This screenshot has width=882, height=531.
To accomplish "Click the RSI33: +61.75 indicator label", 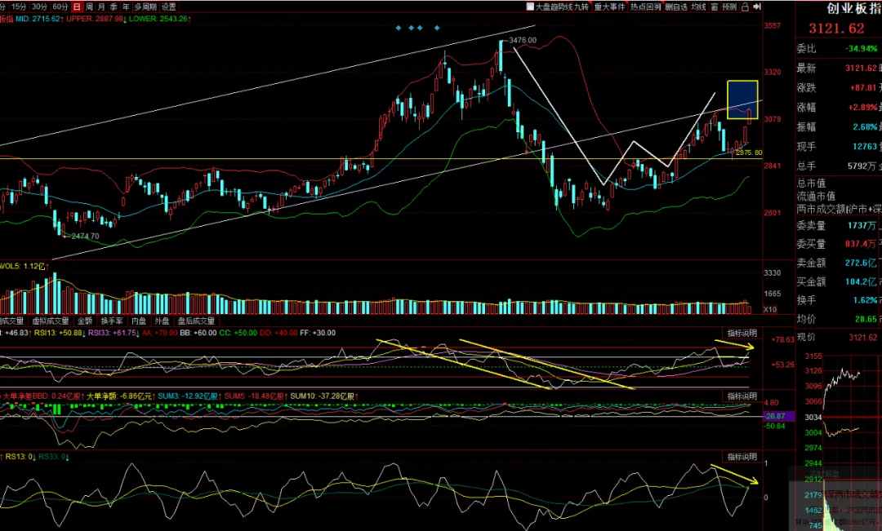I will [x=114, y=334].
